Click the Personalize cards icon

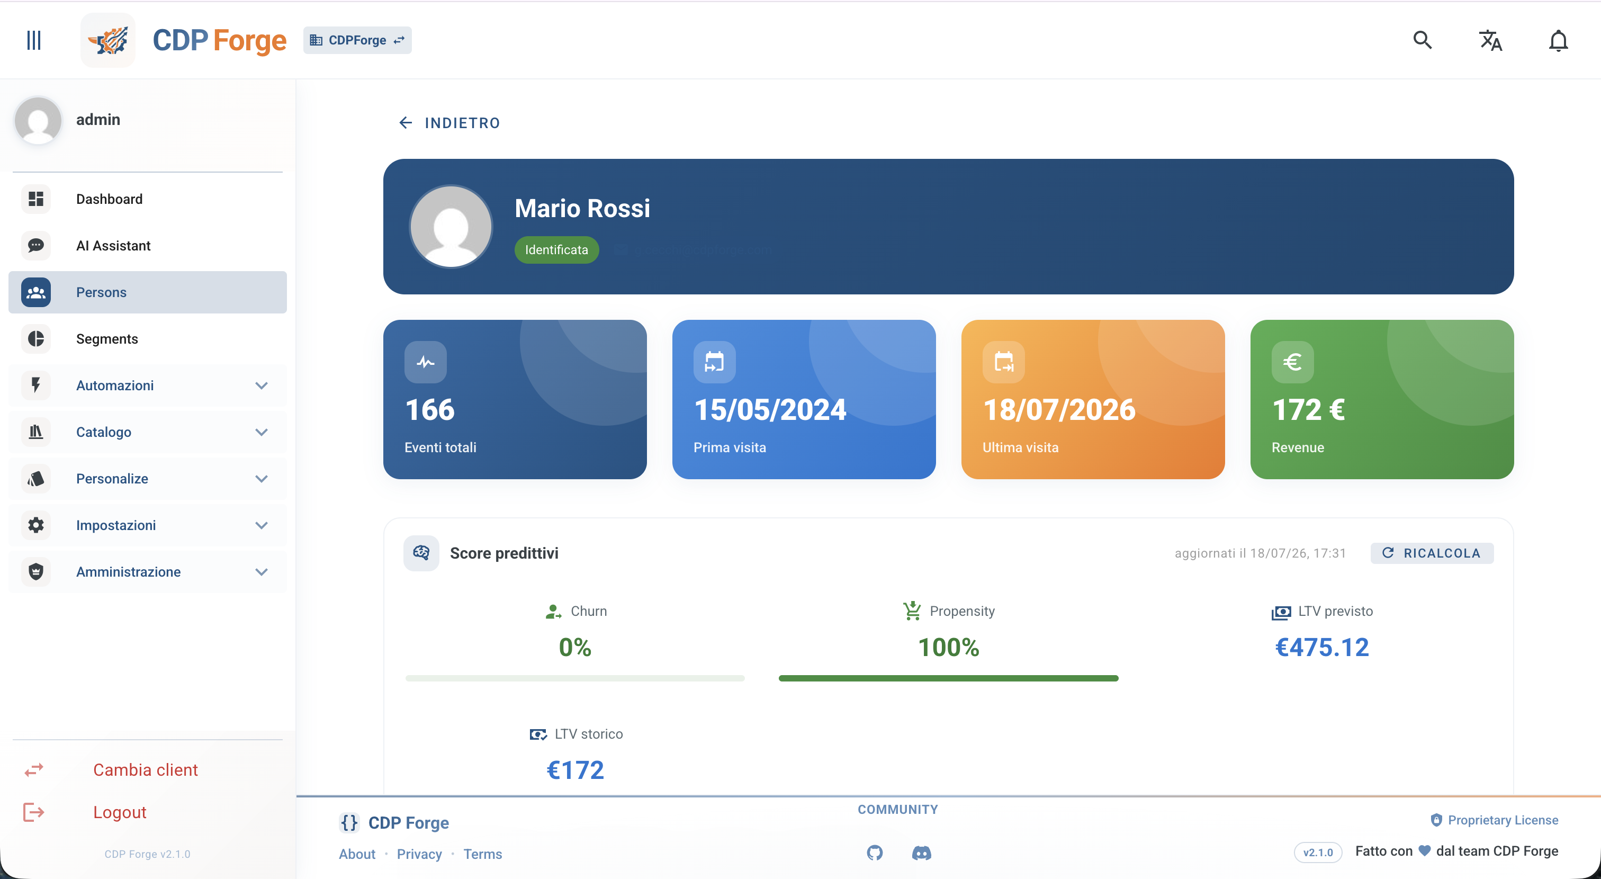36,479
